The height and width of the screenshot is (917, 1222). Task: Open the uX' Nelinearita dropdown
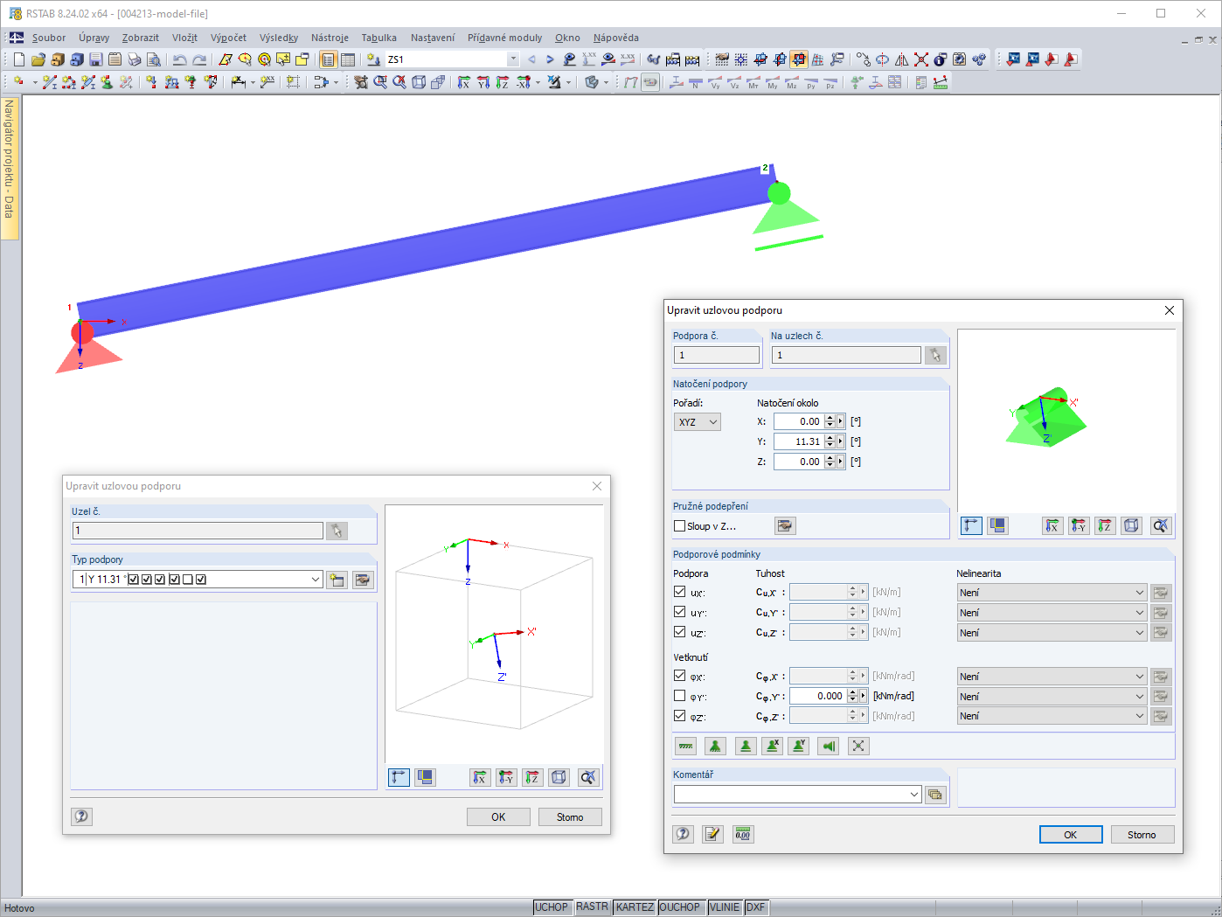(1052, 593)
